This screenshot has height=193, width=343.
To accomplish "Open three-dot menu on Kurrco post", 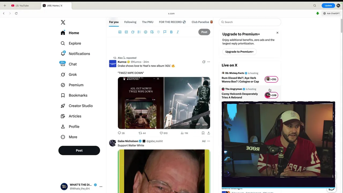I will (208, 62).
